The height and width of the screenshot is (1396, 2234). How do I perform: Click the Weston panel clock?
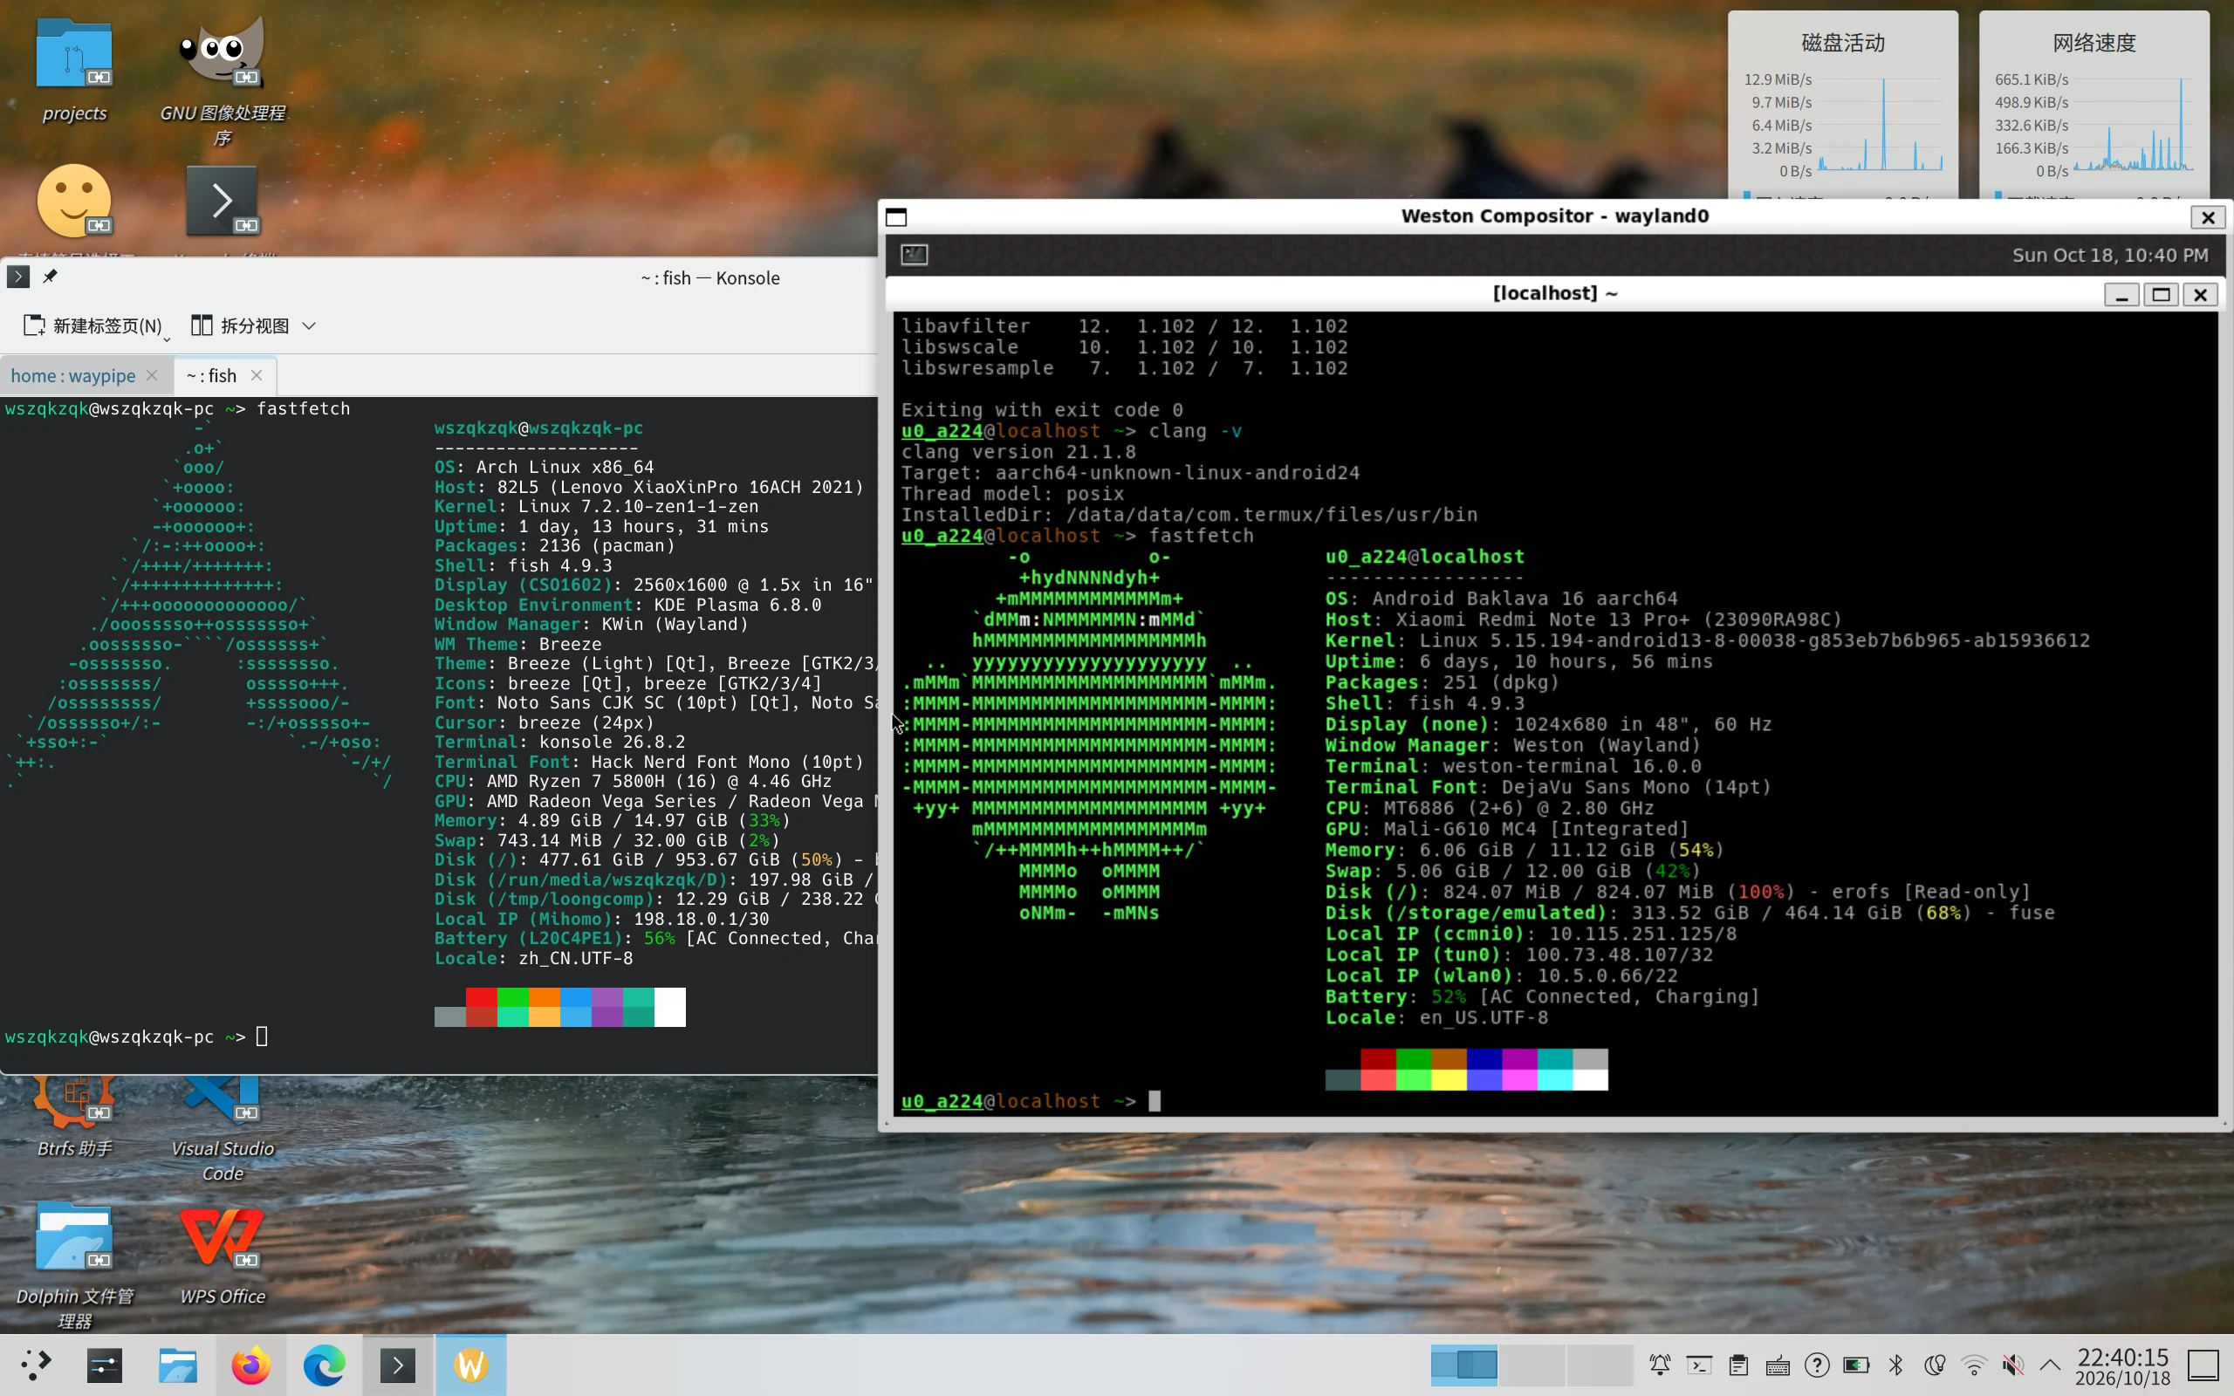click(2109, 255)
